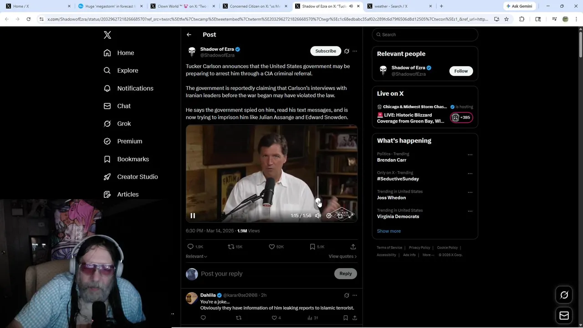583x328 pixels.
Task: View analytics on Dahlila's comment showing 31
Action: click(x=312, y=318)
